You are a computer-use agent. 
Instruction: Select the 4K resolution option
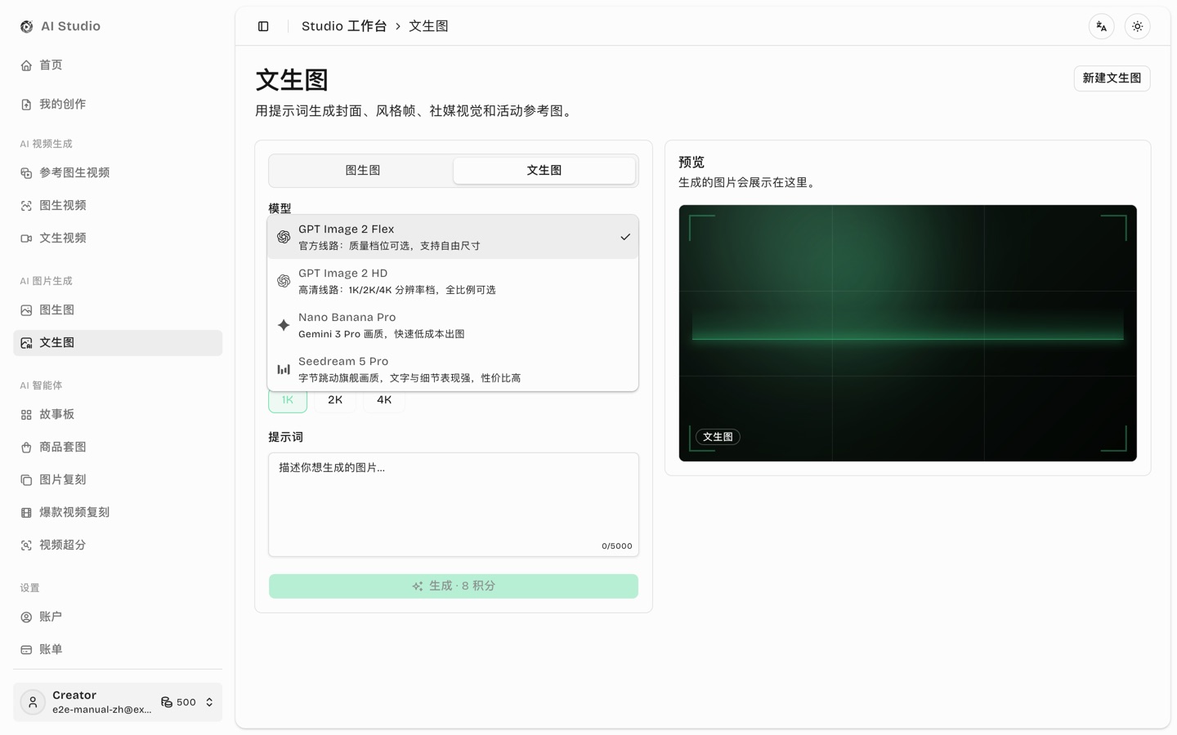pyautogui.click(x=384, y=400)
